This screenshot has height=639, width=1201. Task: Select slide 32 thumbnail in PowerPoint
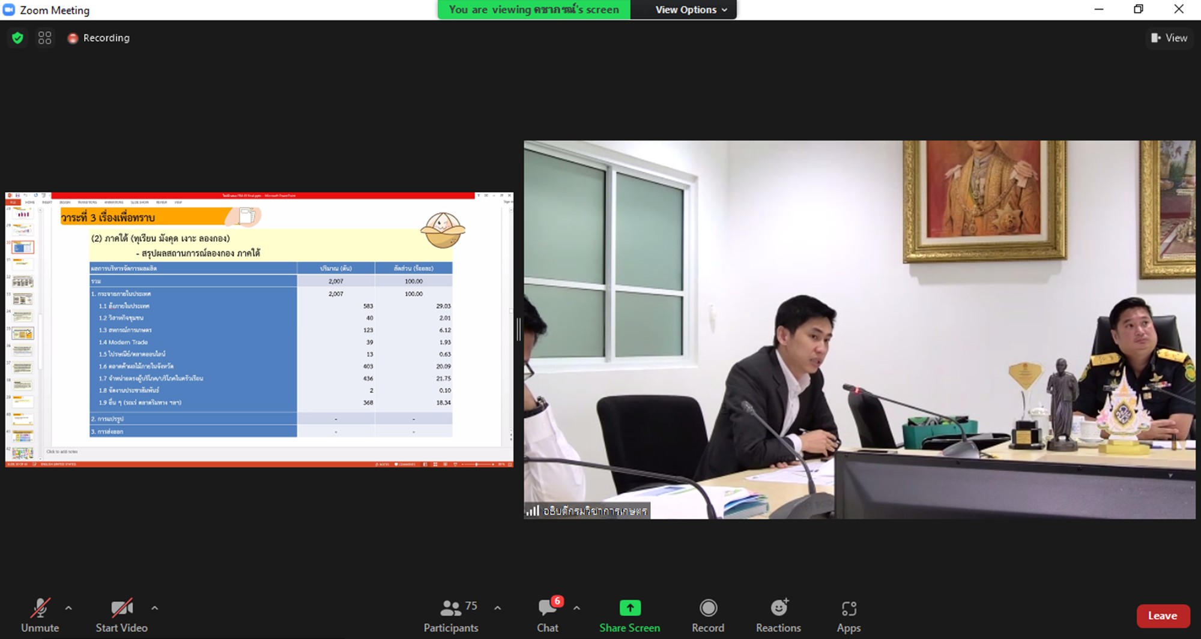point(23,281)
